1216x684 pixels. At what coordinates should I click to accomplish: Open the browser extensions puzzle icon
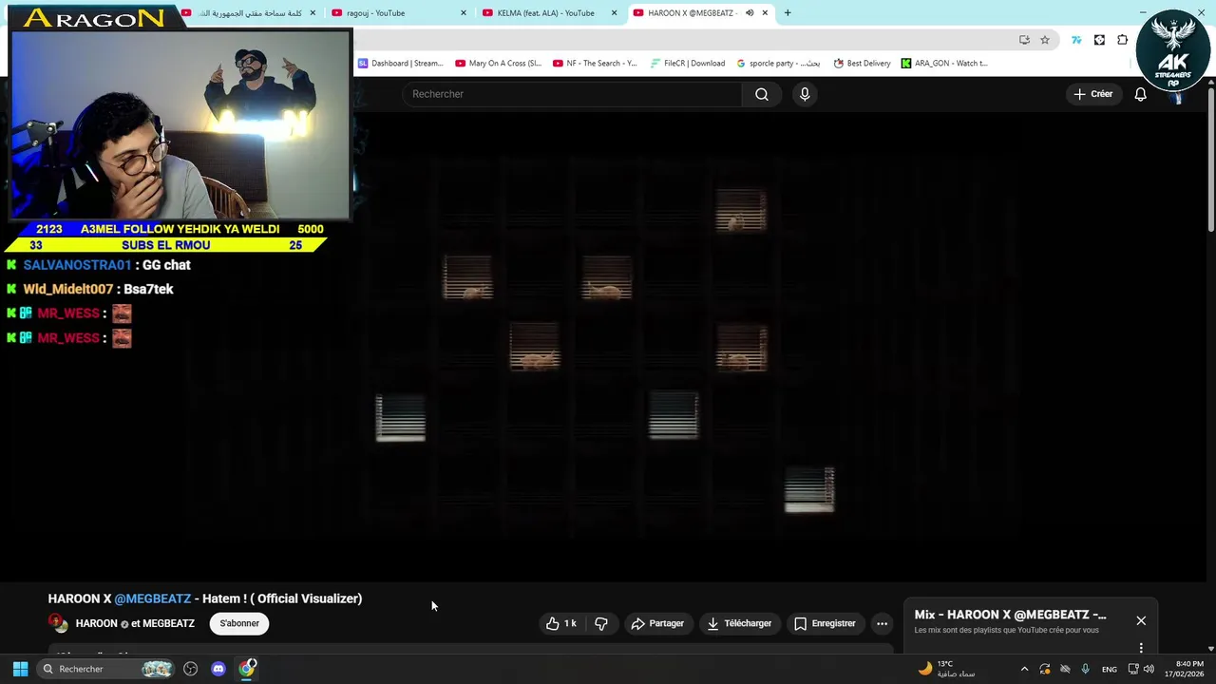coord(1122,40)
